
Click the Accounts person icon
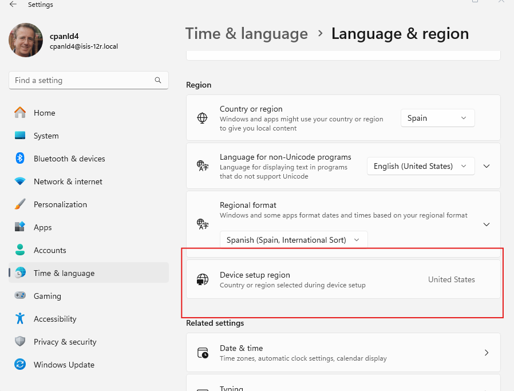coord(20,250)
